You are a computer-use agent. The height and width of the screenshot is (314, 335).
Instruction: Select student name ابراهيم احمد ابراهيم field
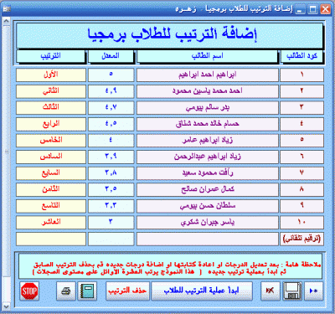[208, 75]
